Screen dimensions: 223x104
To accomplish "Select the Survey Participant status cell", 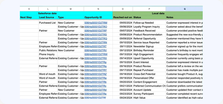I will pyautogui.click(x=149, y=94).
